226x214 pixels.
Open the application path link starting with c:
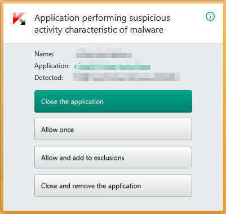pyautogui.click(x=112, y=66)
